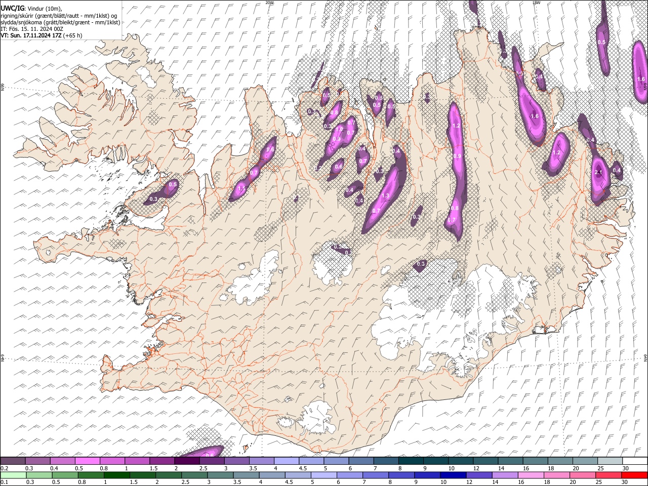The image size is (648, 486).
Task: Click the 'rigning/skúrir' legend description line
Action: pyautogui.click(x=59, y=16)
